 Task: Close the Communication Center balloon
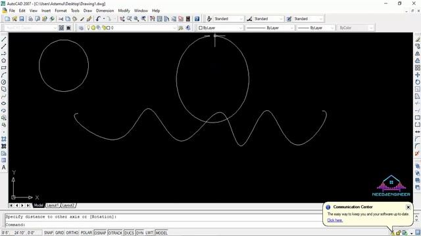(x=408, y=207)
